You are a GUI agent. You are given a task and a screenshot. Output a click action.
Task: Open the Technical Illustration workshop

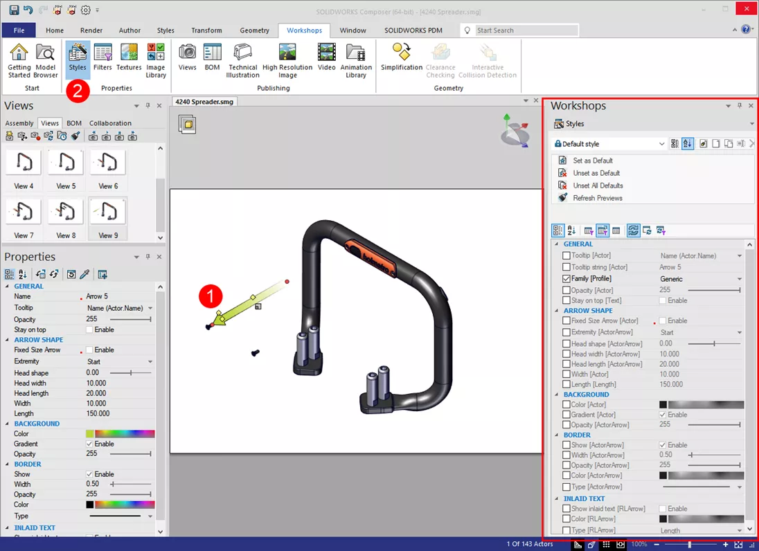coord(242,60)
